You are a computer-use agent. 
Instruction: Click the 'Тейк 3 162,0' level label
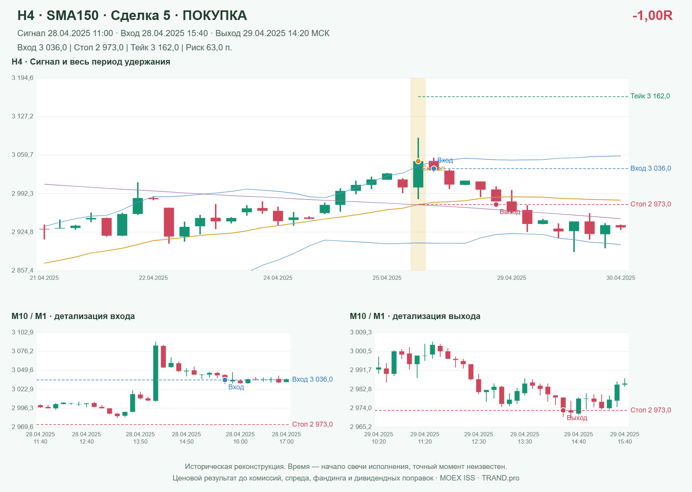coord(650,96)
